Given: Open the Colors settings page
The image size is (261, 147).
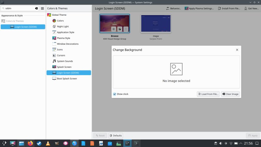Looking at the screenshot, I should [x=69, y=21].
